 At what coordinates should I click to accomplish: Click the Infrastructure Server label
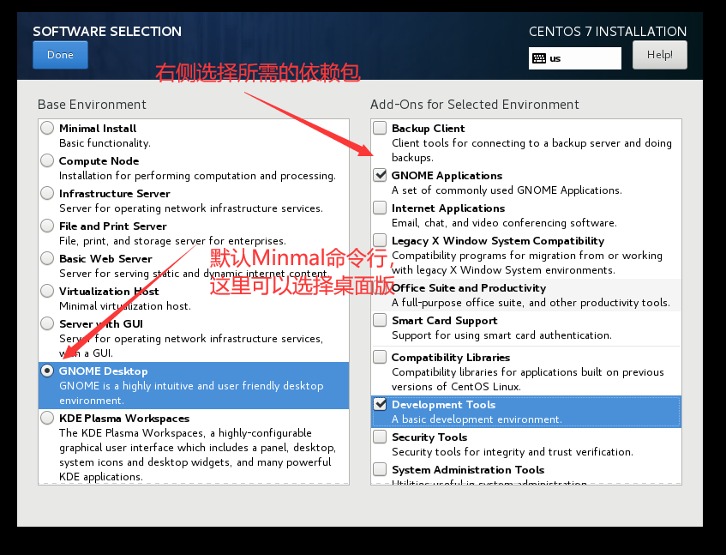tap(114, 194)
